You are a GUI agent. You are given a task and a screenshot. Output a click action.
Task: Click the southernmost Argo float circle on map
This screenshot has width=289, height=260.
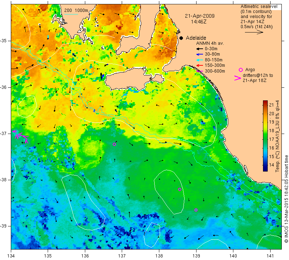[x=196, y=210]
